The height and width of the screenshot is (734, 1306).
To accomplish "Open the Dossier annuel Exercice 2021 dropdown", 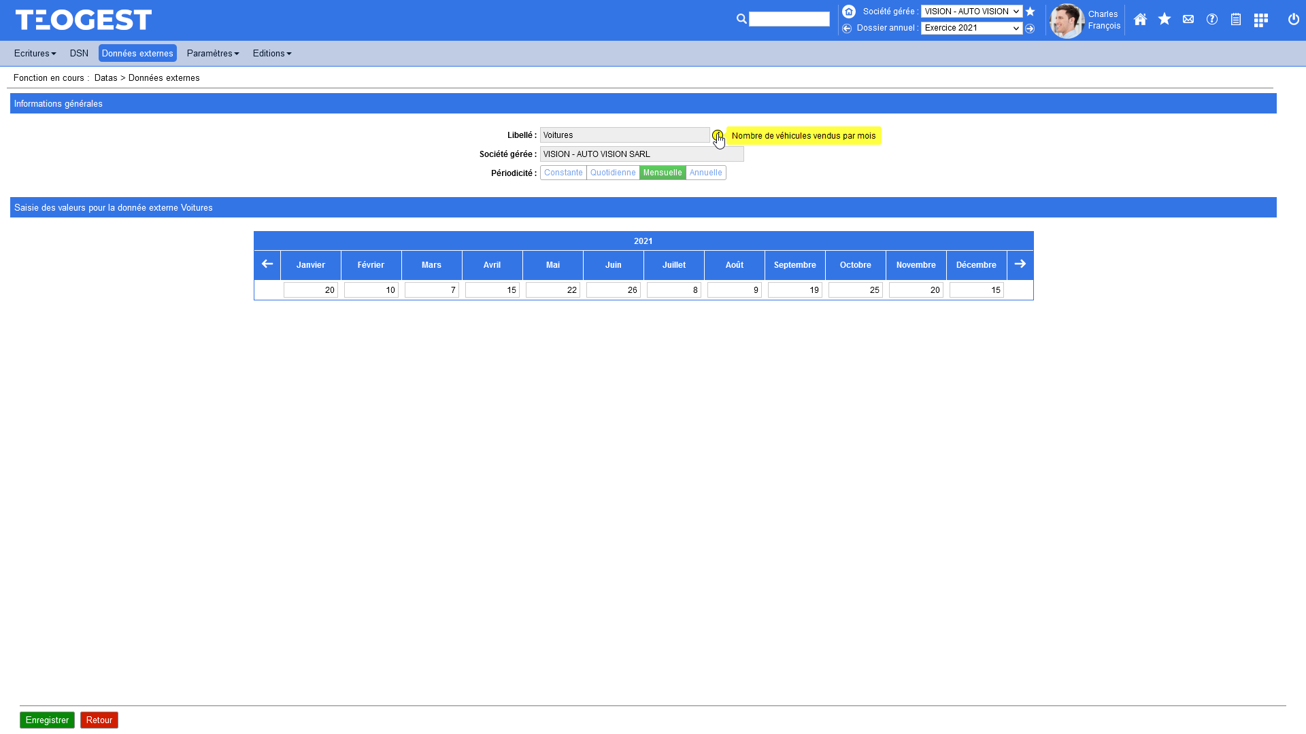I will [x=971, y=28].
